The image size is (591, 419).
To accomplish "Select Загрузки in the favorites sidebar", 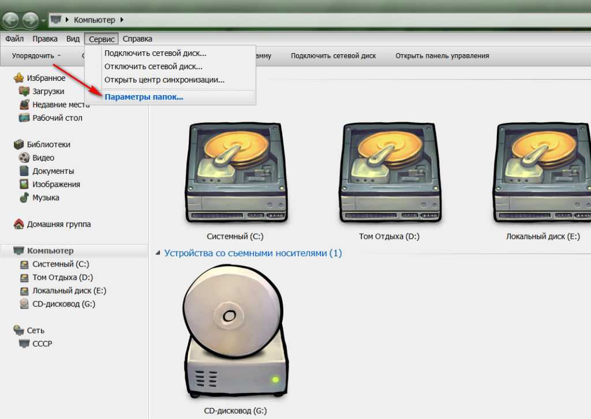I will pos(48,91).
